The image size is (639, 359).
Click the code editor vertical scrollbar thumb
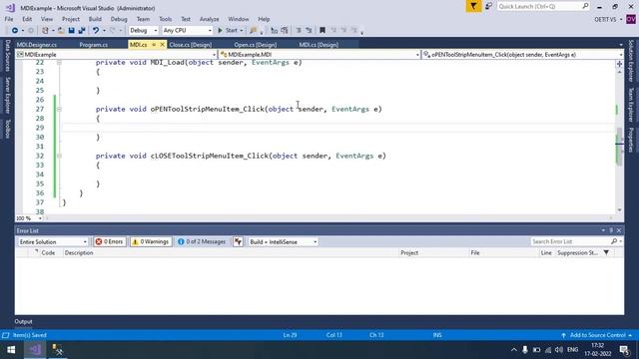[619, 146]
